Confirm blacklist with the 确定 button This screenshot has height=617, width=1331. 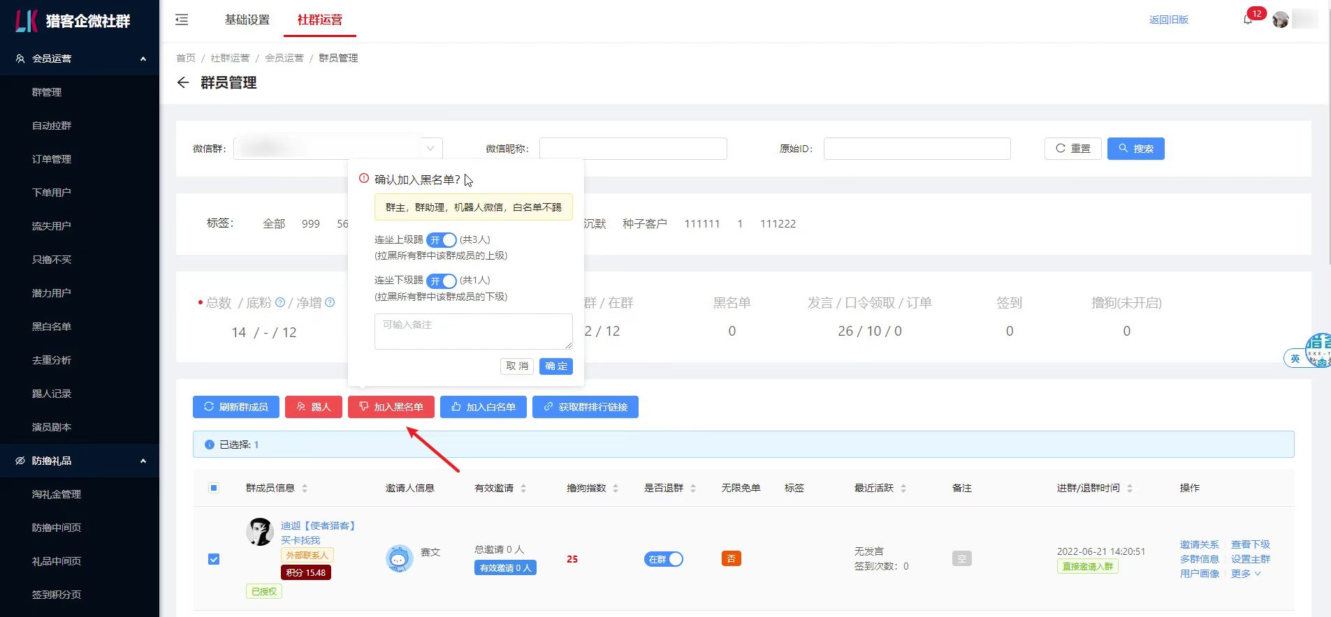(555, 366)
